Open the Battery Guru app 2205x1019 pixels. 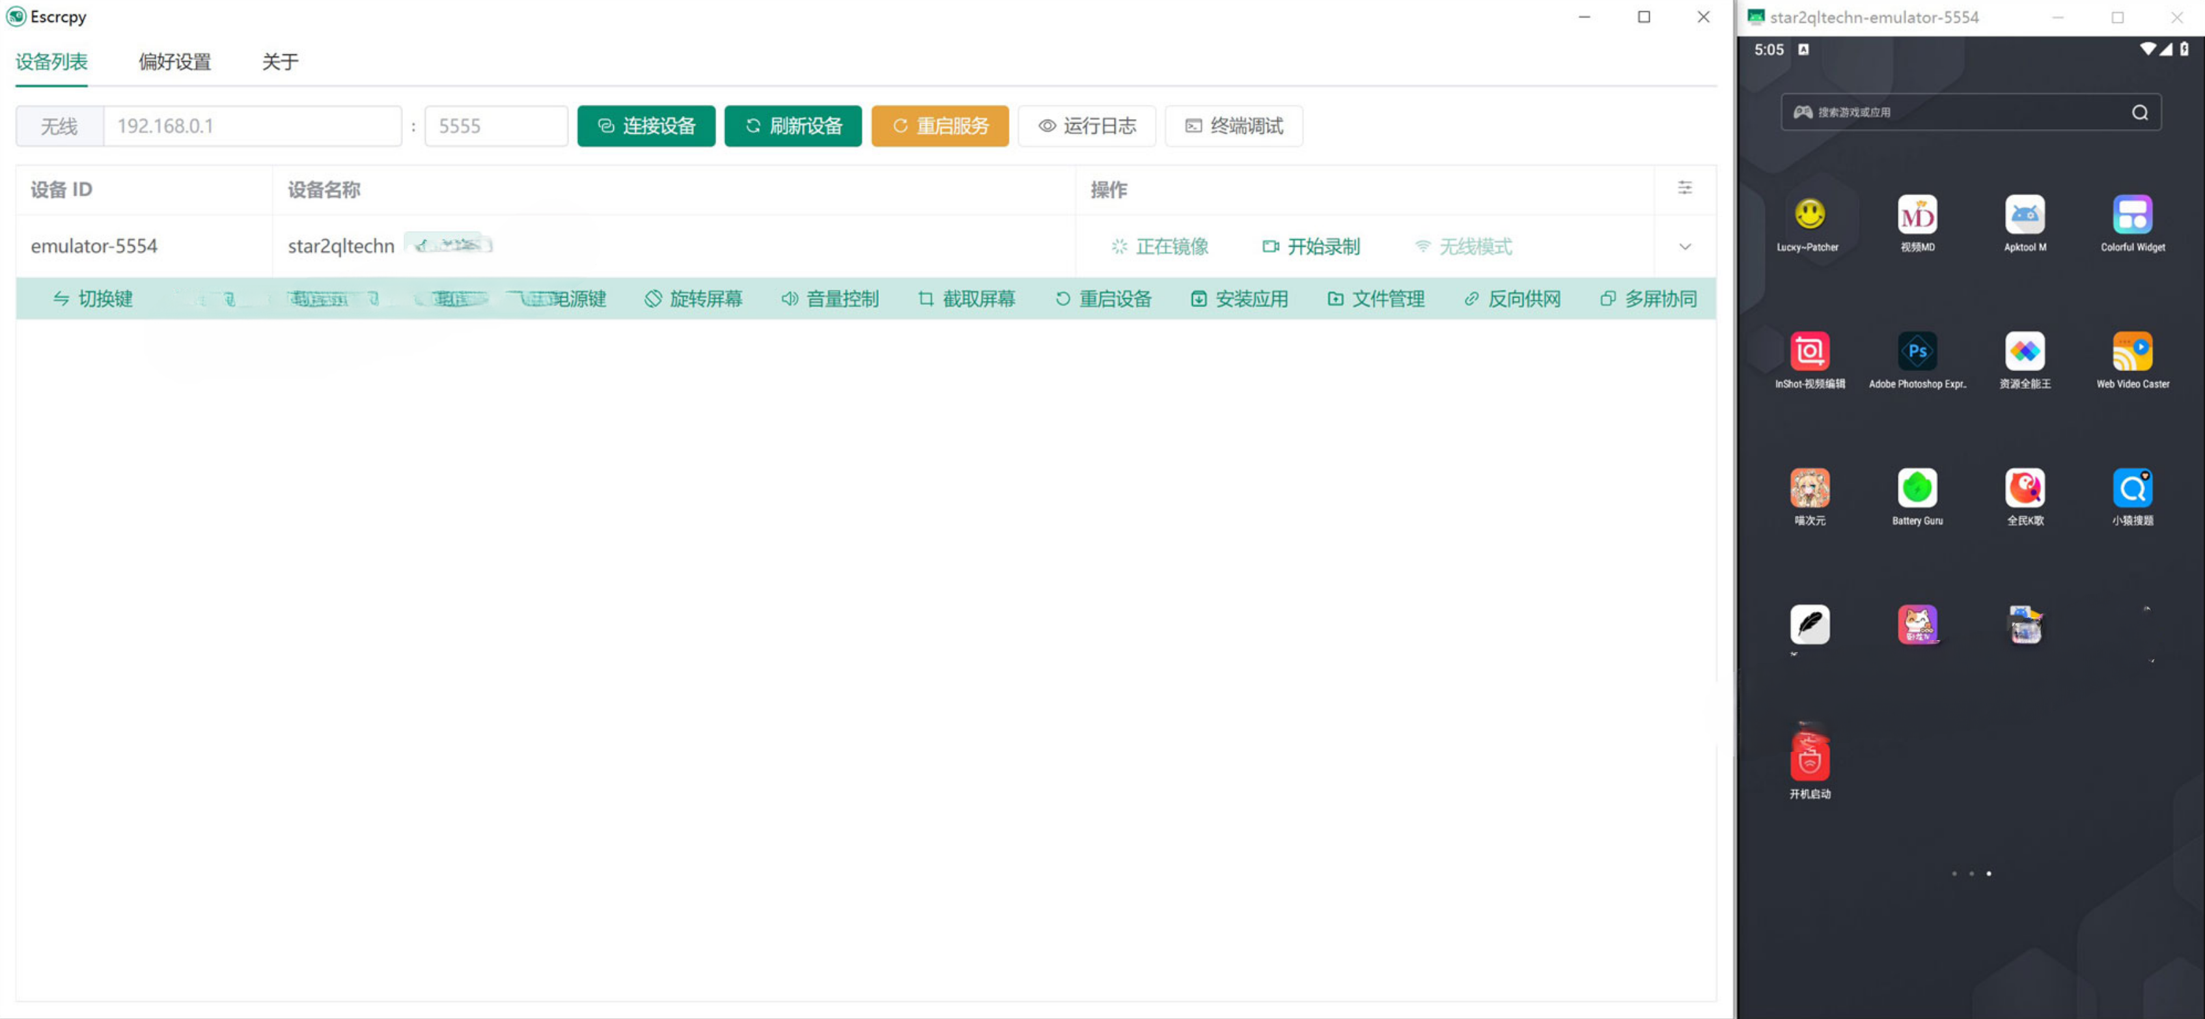[1917, 488]
